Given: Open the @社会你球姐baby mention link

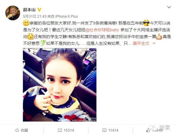Looking at the screenshot, I should [102, 30].
